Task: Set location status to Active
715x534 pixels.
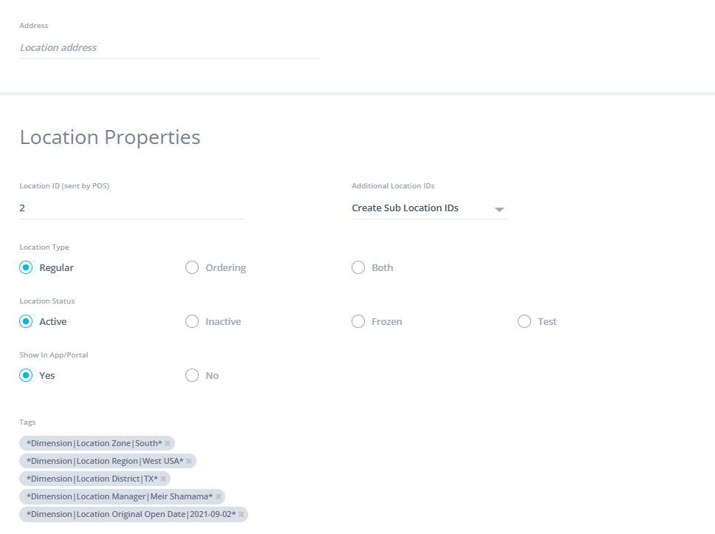Action: pyautogui.click(x=26, y=321)
